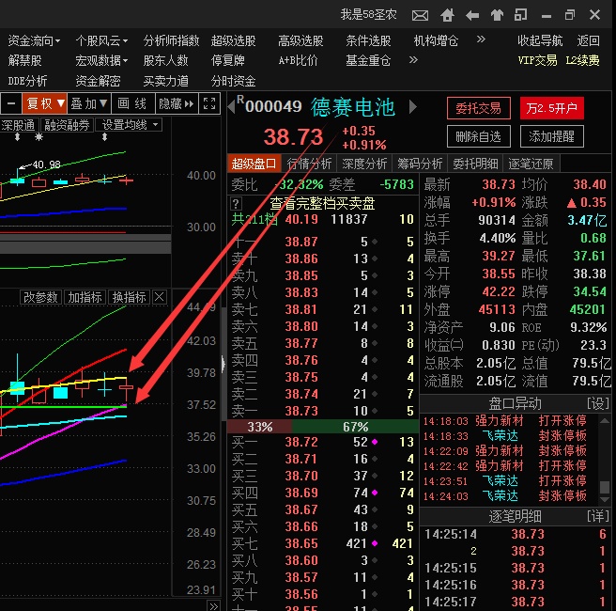Viewport: 616px width, 611px height.
Task: Click 加指标 button
Action: pyautogui.click(x=85, y=297)
